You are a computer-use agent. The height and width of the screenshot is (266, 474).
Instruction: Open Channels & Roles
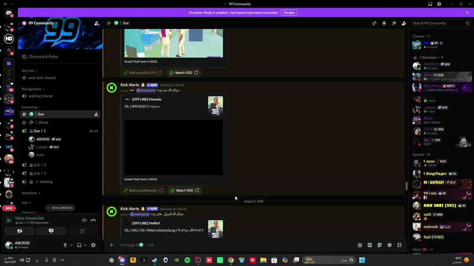point(60,57)
